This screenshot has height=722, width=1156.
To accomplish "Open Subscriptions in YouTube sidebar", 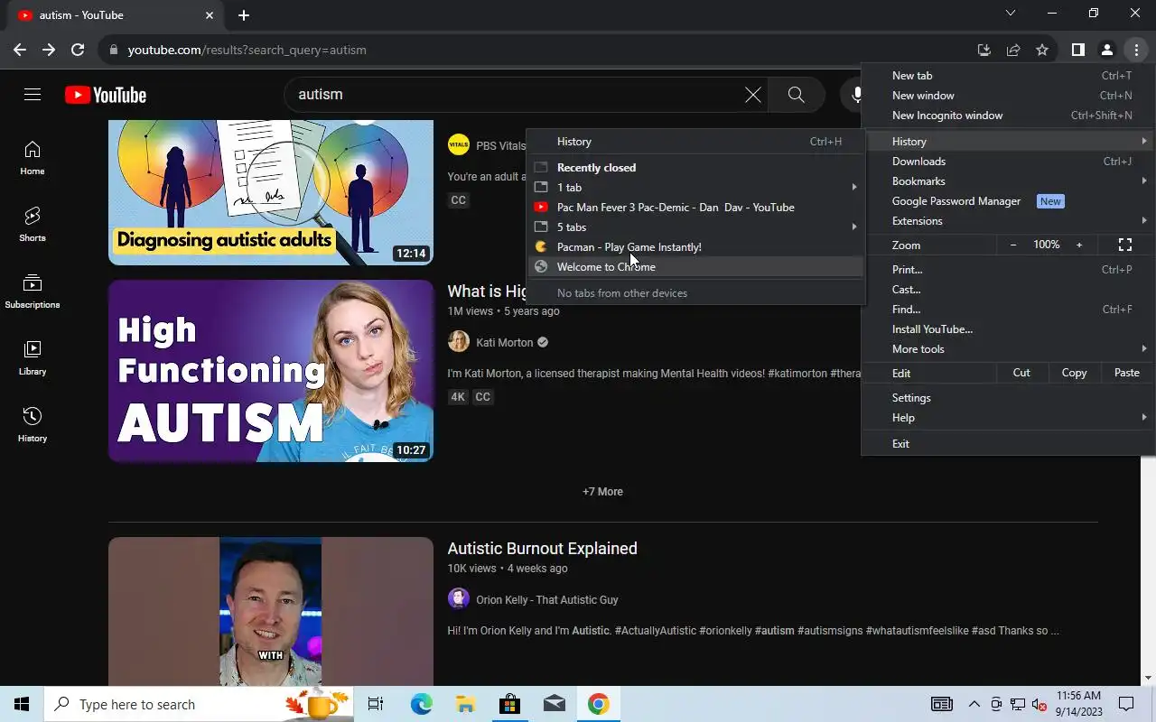I will (33, 292).
